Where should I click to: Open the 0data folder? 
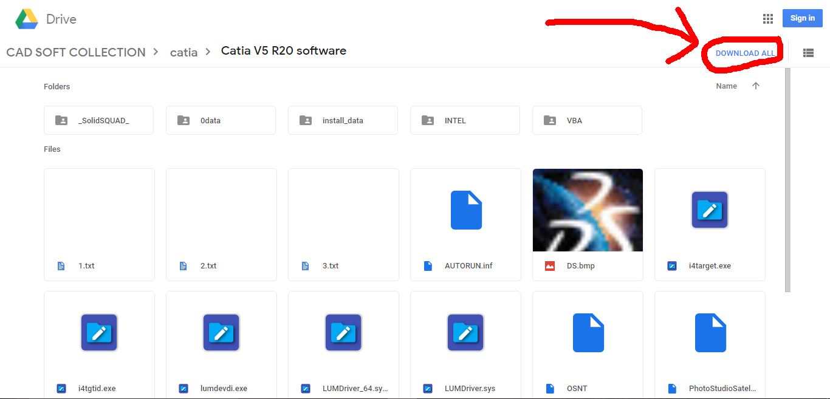pyautogui.click(x=221, y=120)
